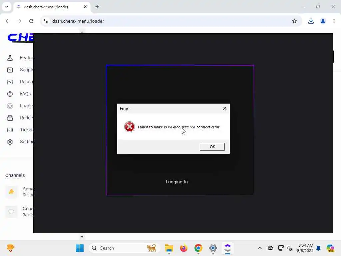Screen dimensions: 341x256
Task: Click the Cherax logo
Action: (x=20, y=38)
